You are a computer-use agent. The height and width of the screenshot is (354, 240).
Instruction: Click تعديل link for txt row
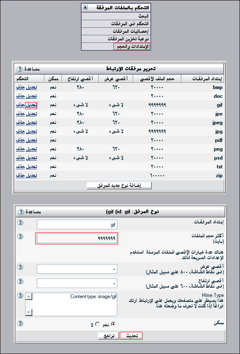(31, 166)
